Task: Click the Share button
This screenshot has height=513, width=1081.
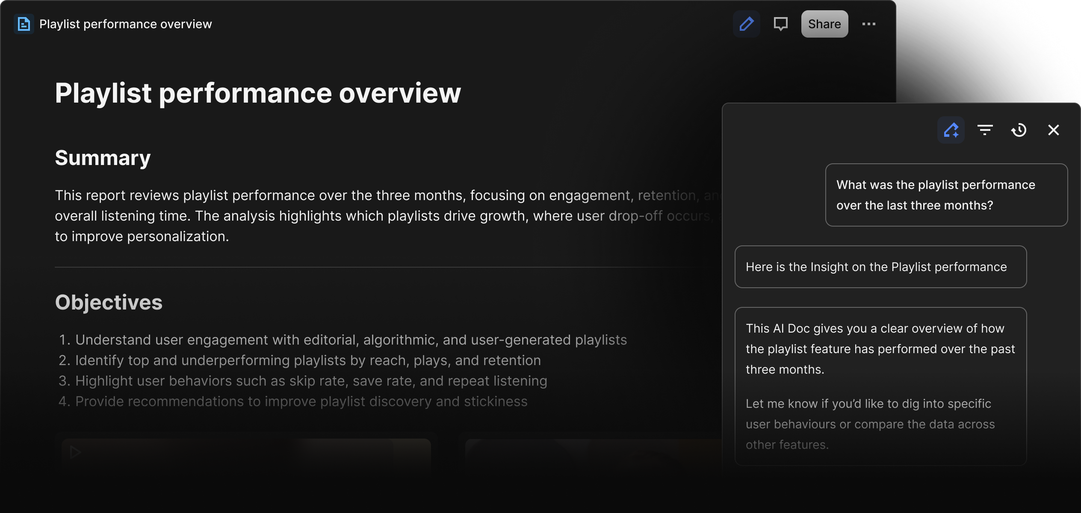Action: [824, 24]
